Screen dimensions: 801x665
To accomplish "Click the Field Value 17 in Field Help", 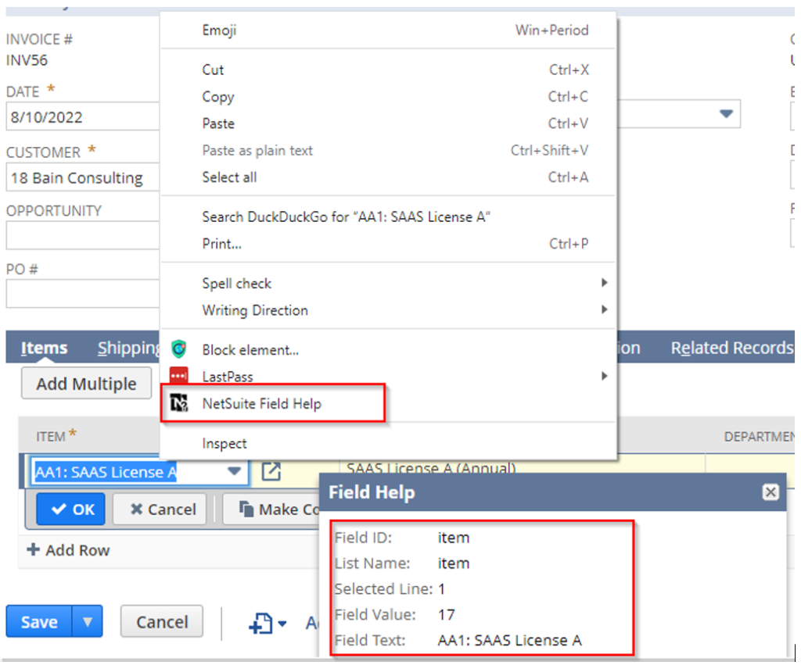I will pyautogui.click(x=446, y=614).
